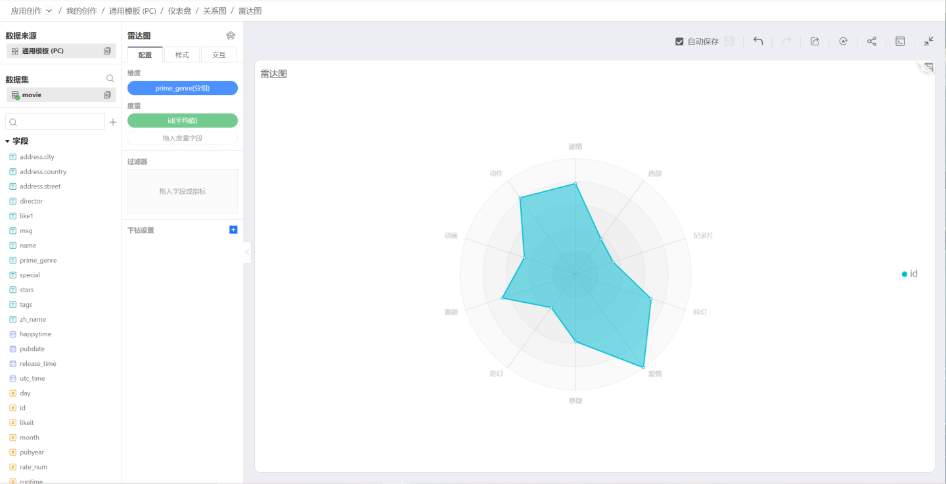This screenshot has height=484, width=946.
Task: Toggle the id legend item
Action: [x=910, y=274]
